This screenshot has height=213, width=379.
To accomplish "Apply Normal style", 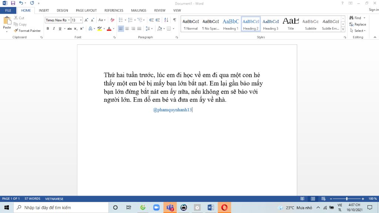I will tap(191, 24).
